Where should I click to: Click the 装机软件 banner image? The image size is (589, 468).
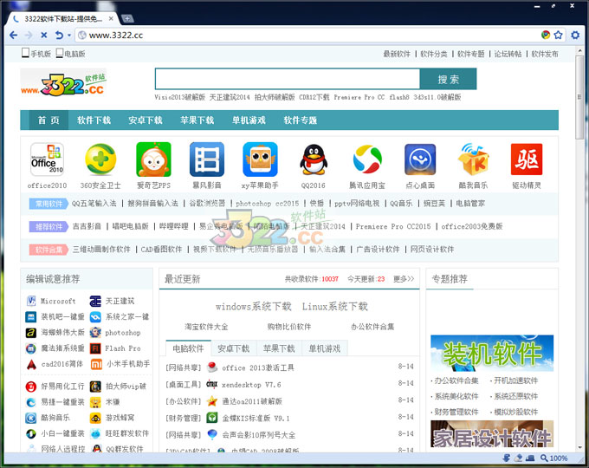pos(492,353)
